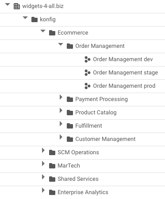Open the Order Management dev project

click(123, 59)
